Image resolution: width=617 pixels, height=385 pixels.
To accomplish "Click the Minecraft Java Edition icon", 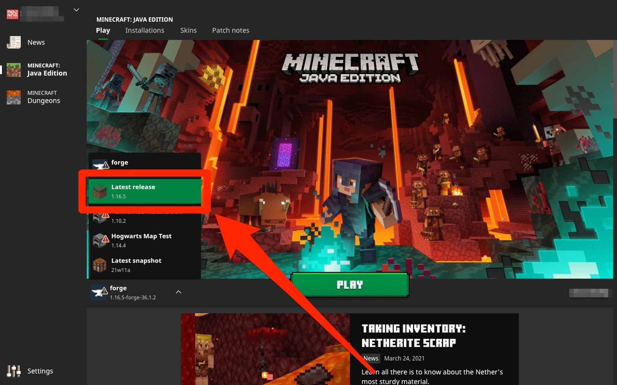I will [13, 69].
